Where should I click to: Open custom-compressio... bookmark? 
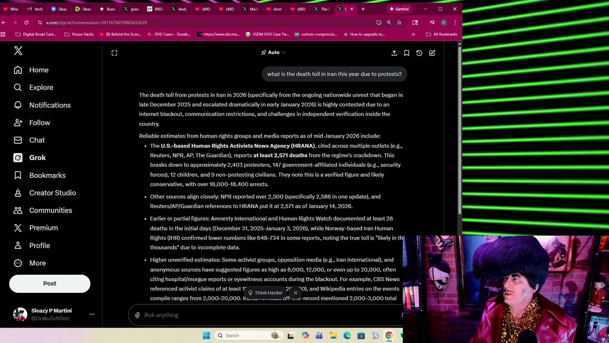point(316,34)
